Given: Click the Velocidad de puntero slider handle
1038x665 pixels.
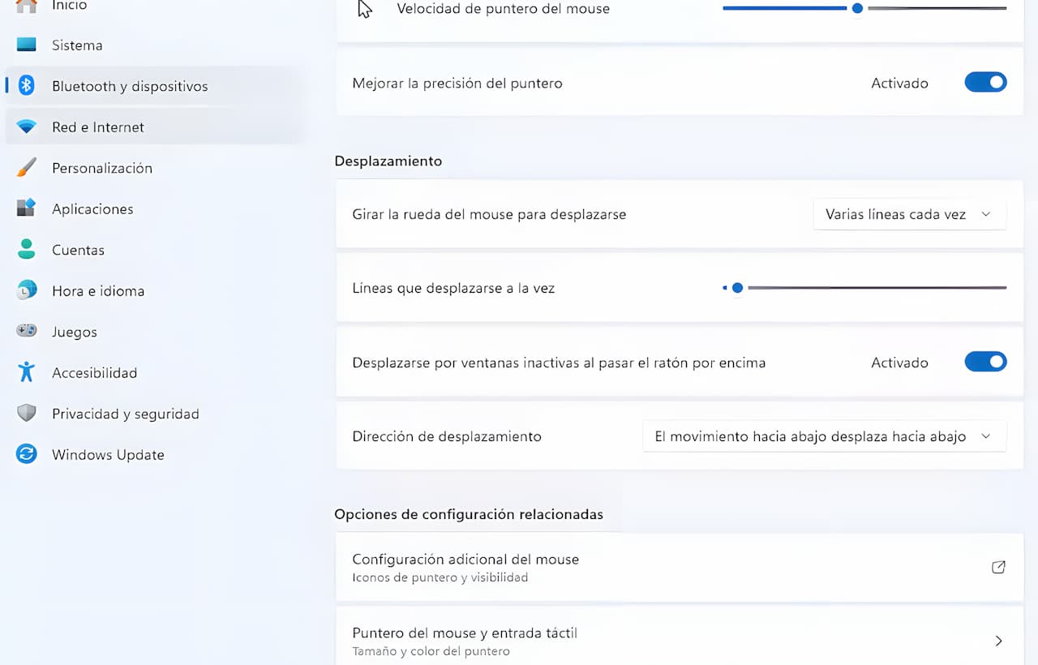Looking at the screenshot, I should point(857,8).
